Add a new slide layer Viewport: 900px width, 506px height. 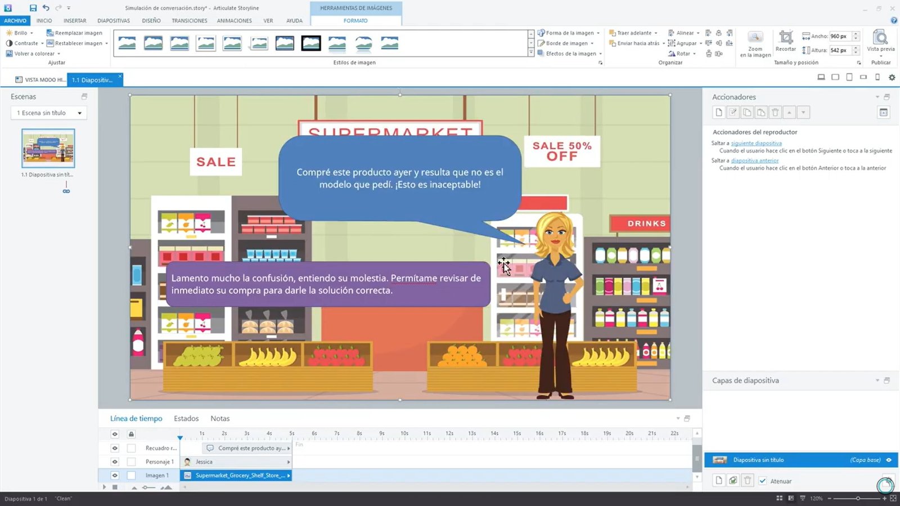(719, 481)
